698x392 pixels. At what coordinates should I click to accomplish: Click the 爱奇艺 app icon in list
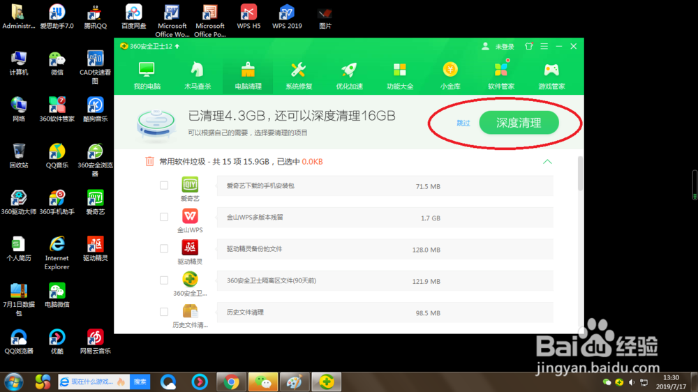190,184
